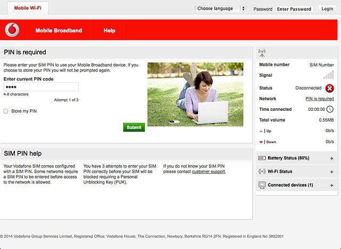Click the 'Attempt 1 of 3' text

coord(66,100)
